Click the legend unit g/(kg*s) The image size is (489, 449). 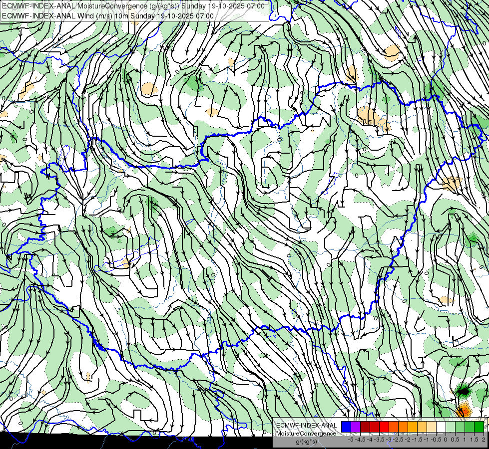coord(307,442)
